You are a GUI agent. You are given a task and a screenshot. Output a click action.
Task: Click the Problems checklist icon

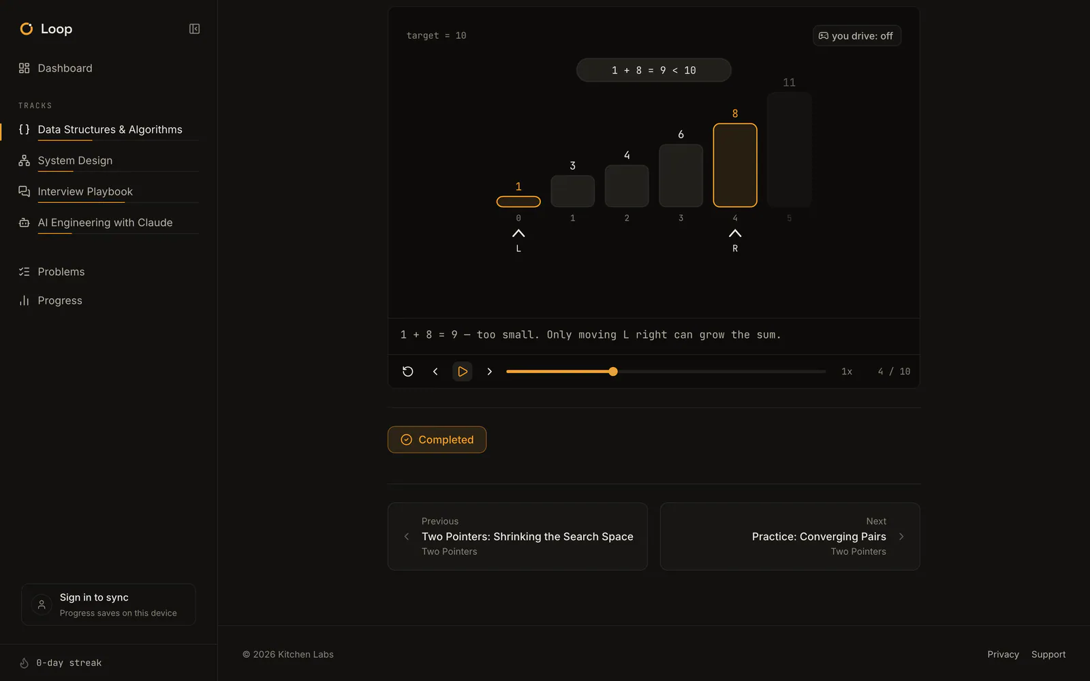[x=25, y=272]
